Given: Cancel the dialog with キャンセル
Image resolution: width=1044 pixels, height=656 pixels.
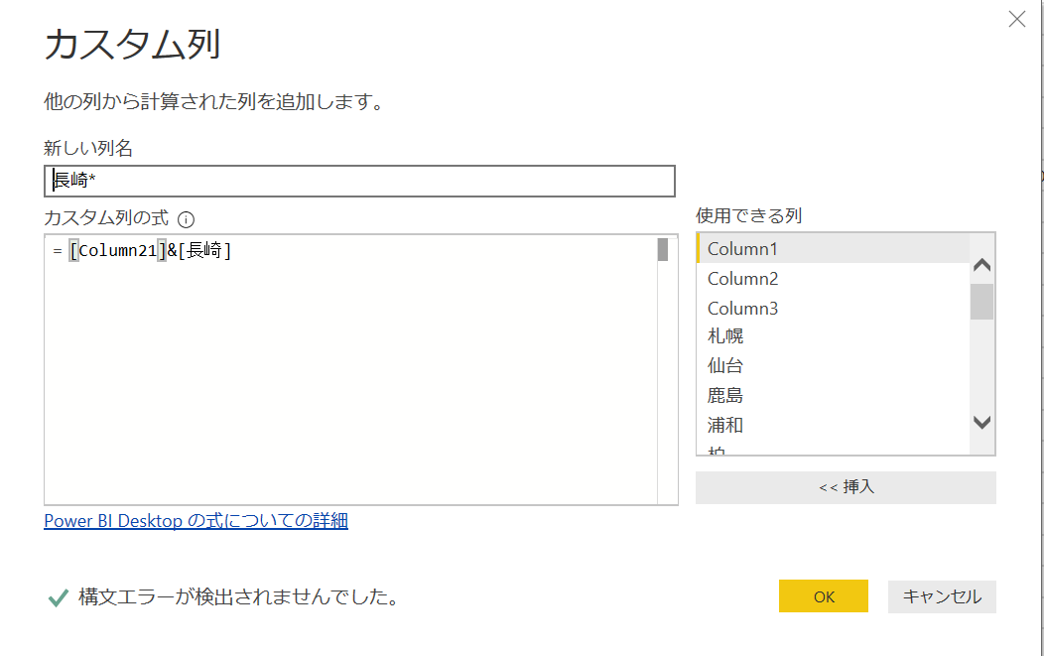Looking at the screenshot, I should coord(941,595).
